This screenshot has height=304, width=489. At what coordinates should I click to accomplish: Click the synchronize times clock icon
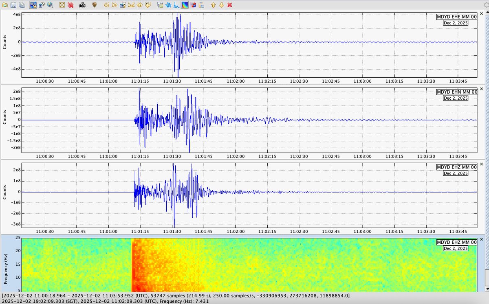[x=42, y=5]
